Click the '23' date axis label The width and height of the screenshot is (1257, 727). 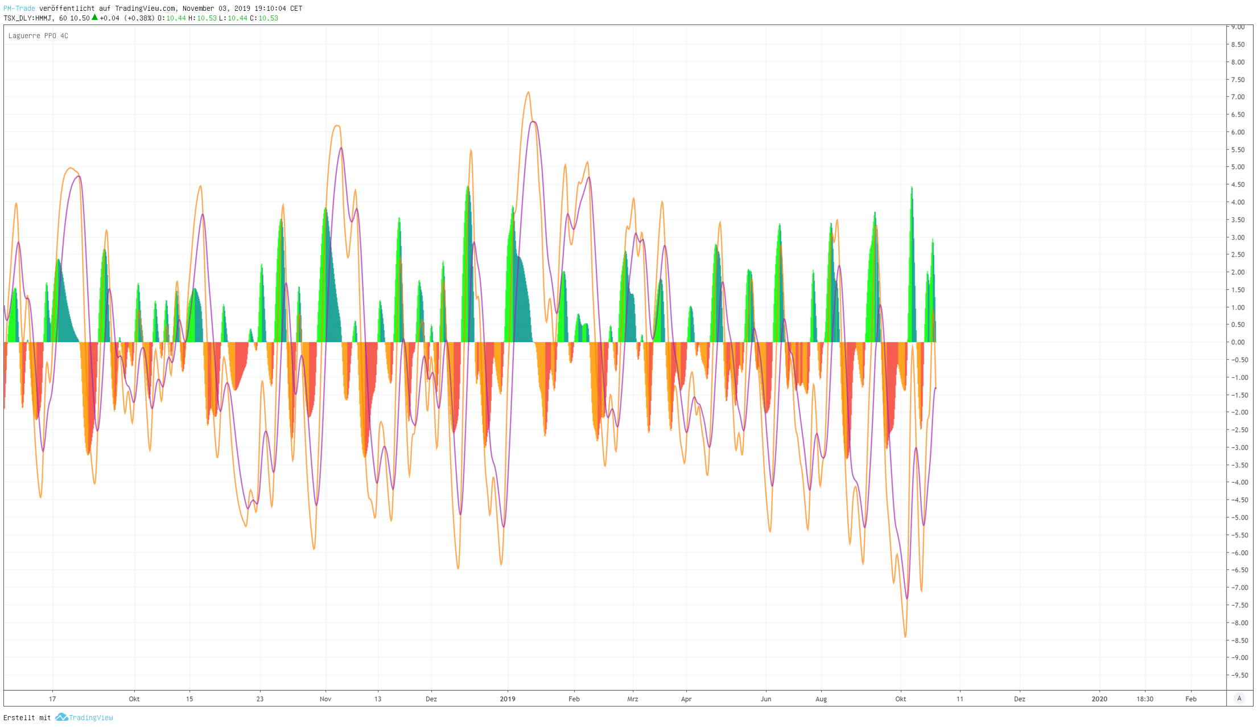pos(260,699)
